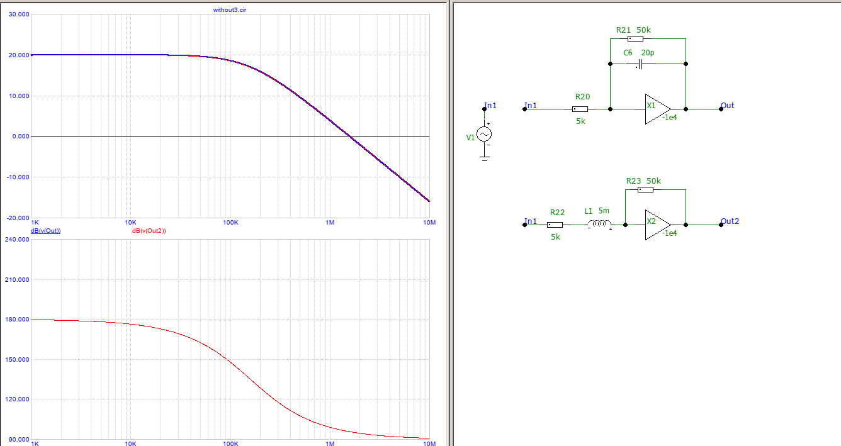Screen dimensions: 841x446
Task: Select the ground symbol below V1
Action: pos(484,159)
